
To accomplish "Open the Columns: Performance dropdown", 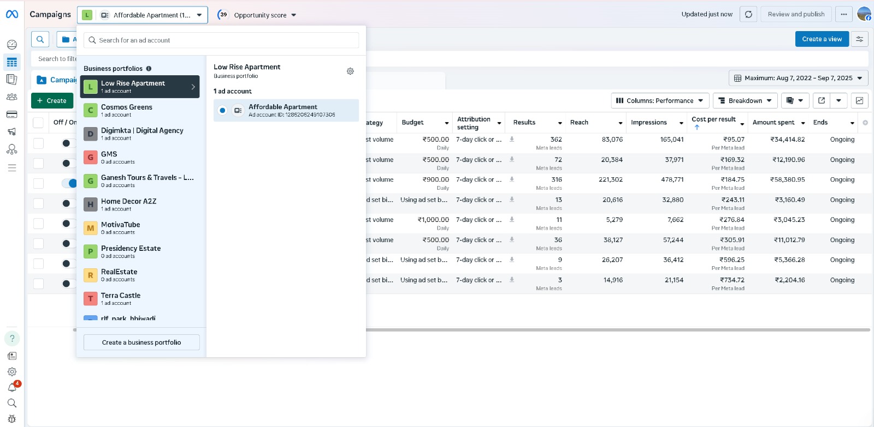I will click(660, 100).
